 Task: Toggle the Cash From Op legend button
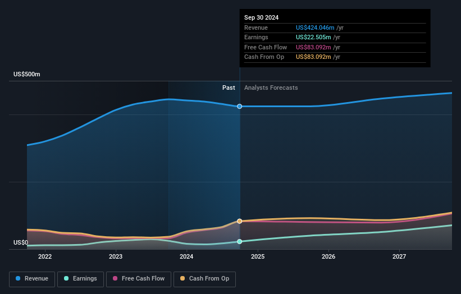coord(204,279)
